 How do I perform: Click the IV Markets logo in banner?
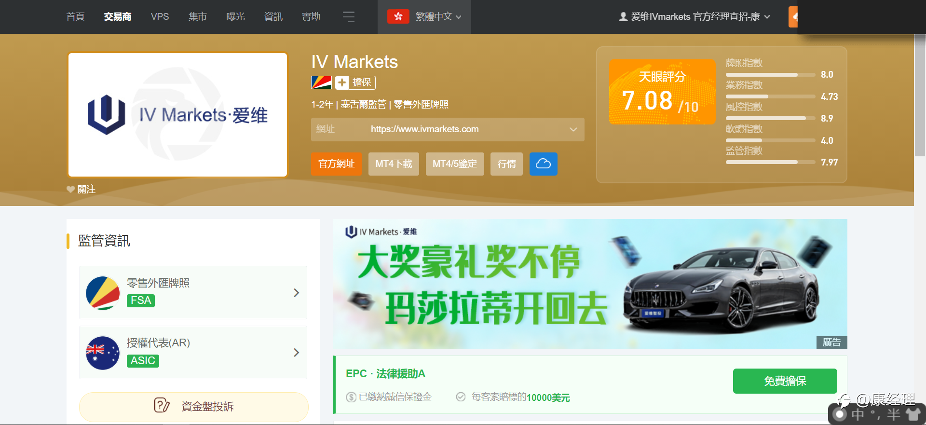(381, 232)
